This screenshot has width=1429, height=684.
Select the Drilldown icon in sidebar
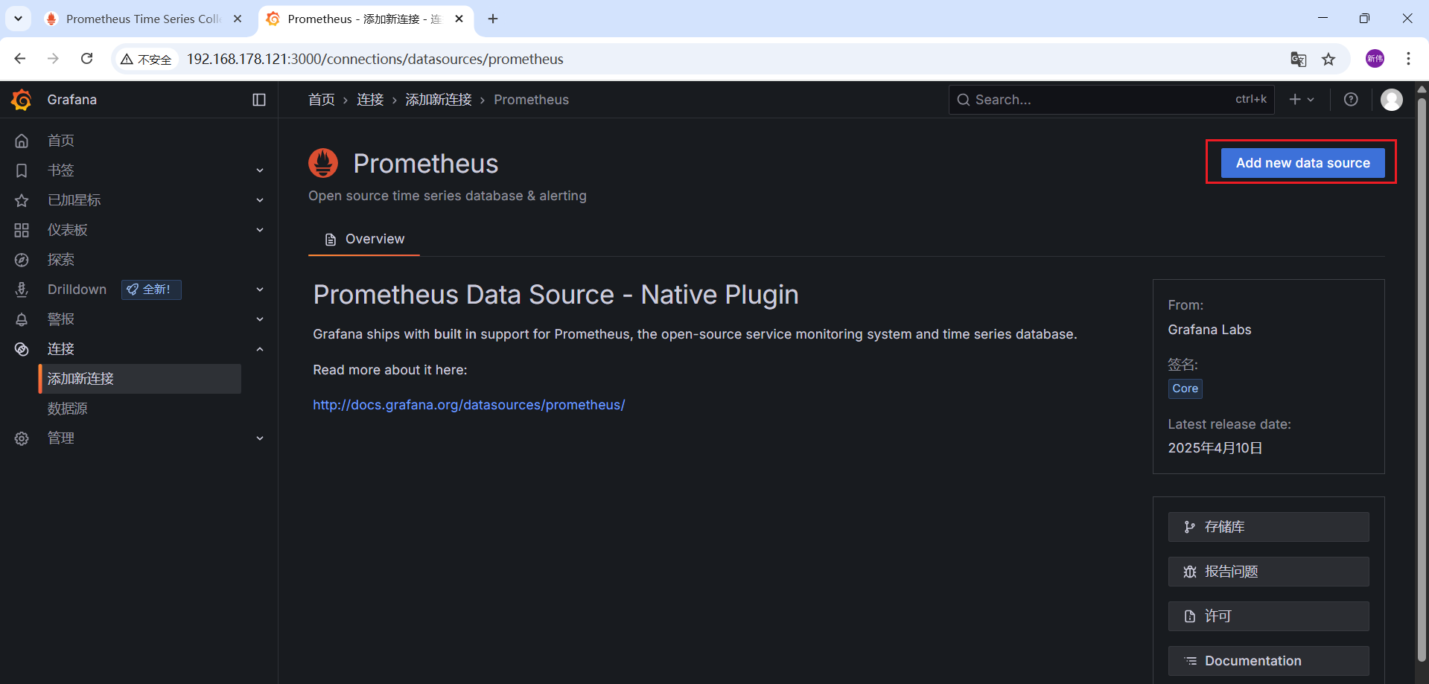coord(22,289)
